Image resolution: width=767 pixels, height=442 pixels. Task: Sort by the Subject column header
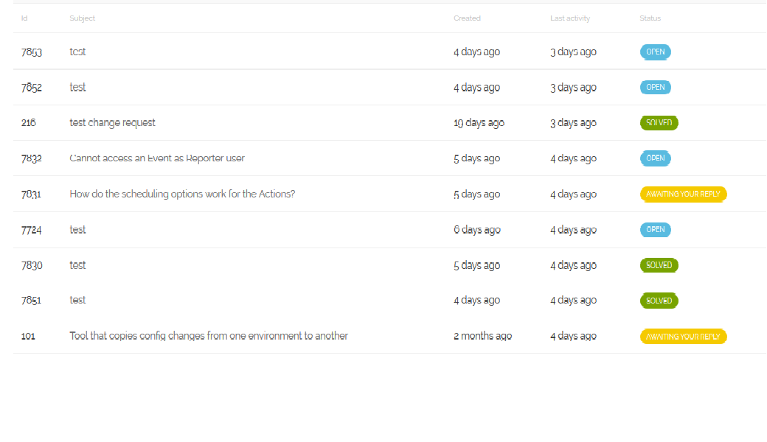coord(82,18)
